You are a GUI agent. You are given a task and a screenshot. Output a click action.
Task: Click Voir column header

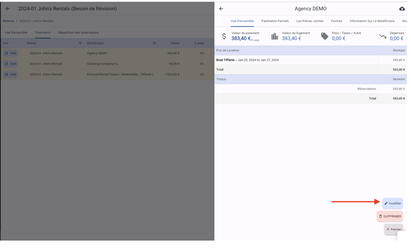(x=6, y=43)
